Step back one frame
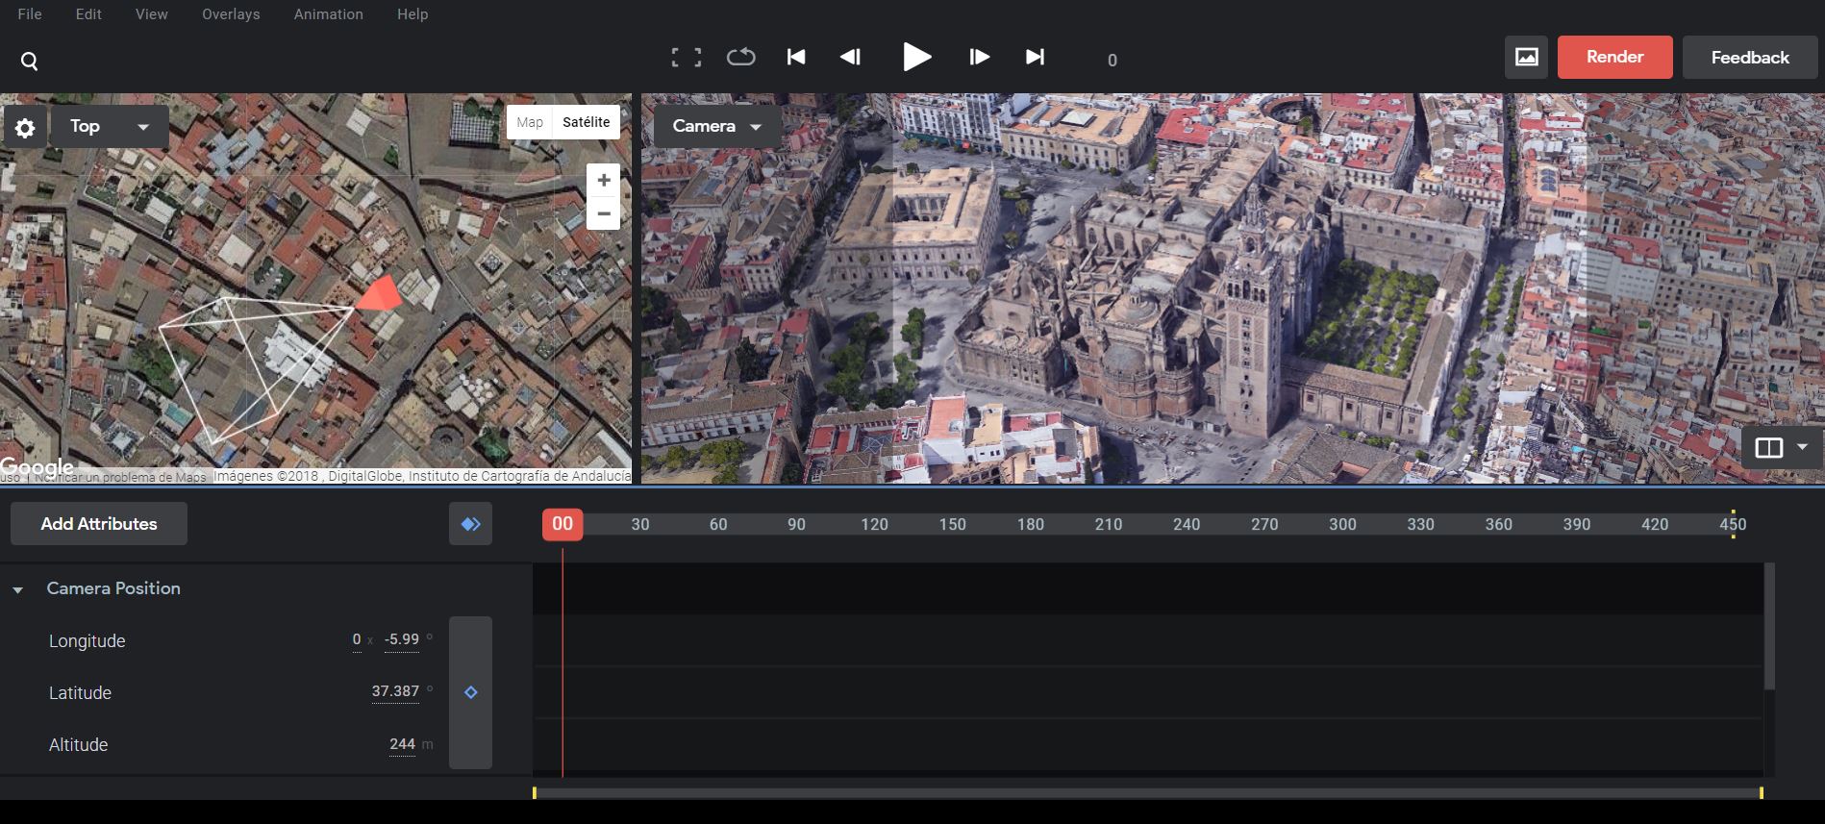The height and width of the screenshot is (824, 1825). click(850, 58)
